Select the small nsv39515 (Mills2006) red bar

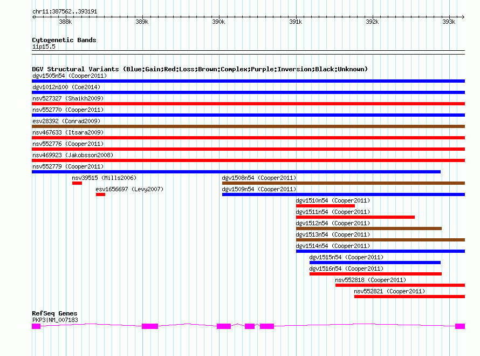[77, 183]
